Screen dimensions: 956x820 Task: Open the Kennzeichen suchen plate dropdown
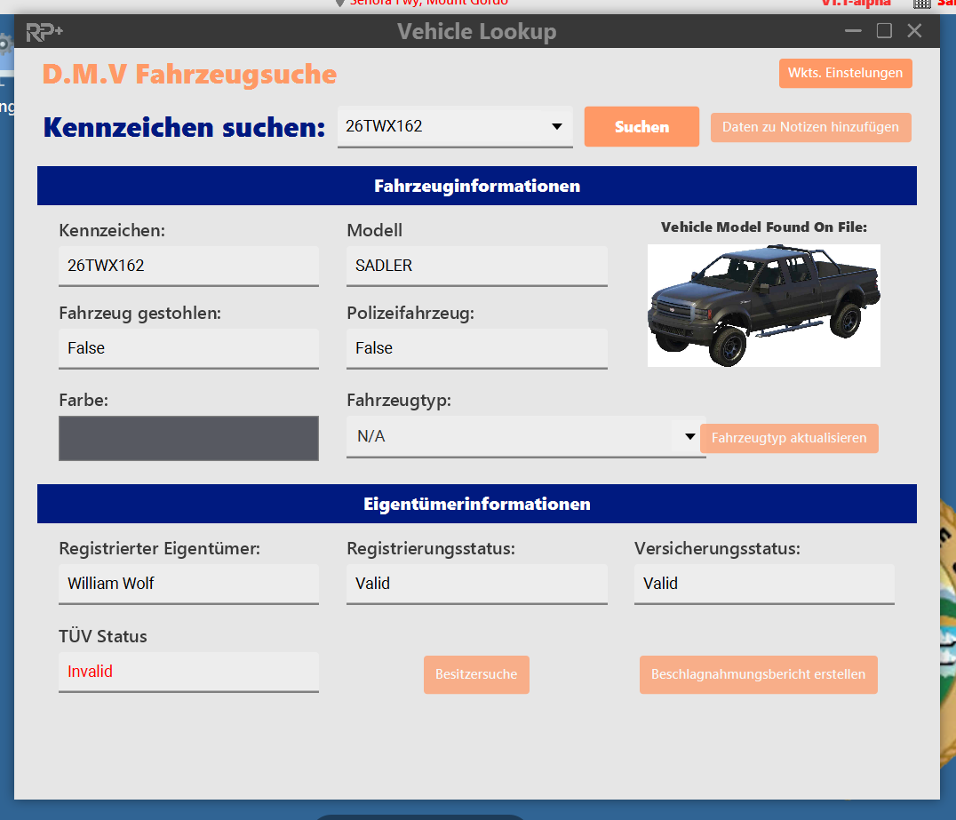click(x=557, y=126)
